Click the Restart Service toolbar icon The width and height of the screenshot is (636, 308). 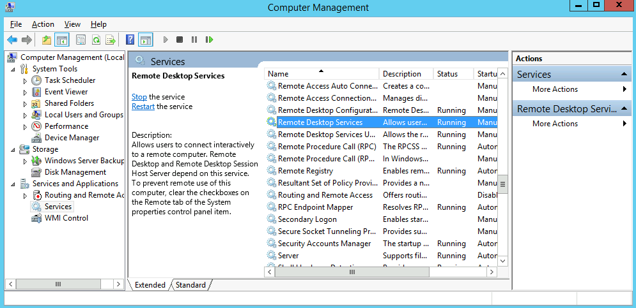pyautogui.click(x=209, y=40)
